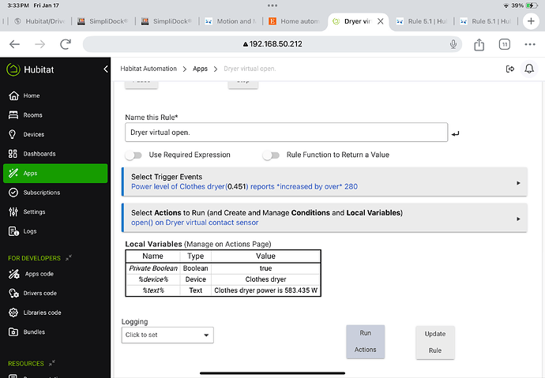Switch to the Home autom tab
Viewport: 545px width, 378px height.
click(x=294, y=21)
